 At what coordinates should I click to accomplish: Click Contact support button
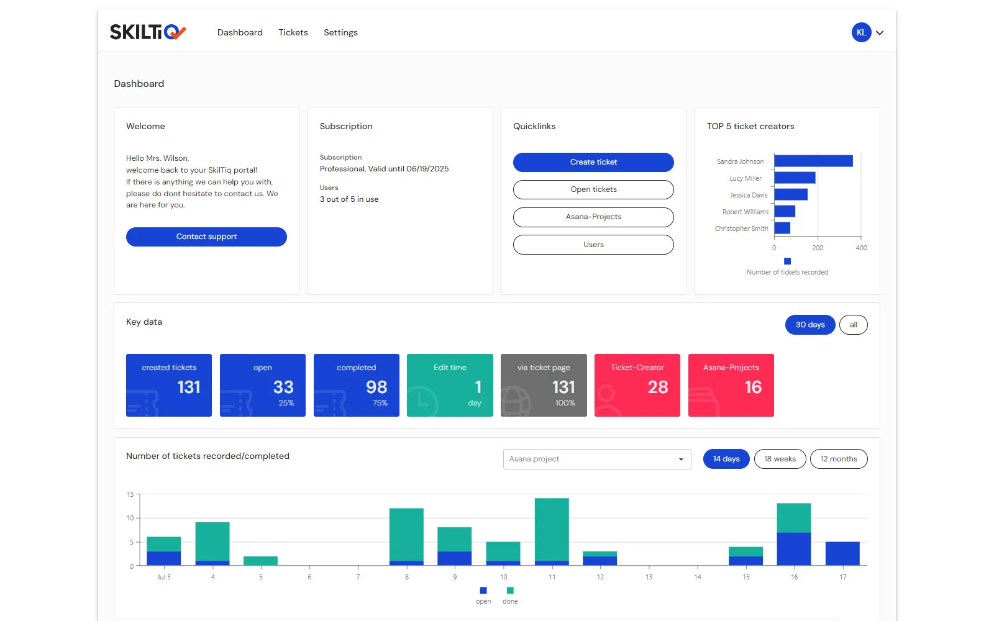click(206, 237)
